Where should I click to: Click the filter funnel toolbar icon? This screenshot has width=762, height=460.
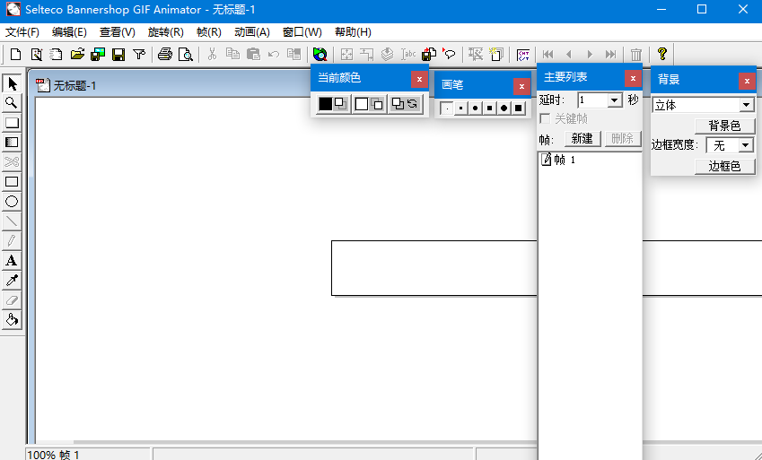click(139, 54)
